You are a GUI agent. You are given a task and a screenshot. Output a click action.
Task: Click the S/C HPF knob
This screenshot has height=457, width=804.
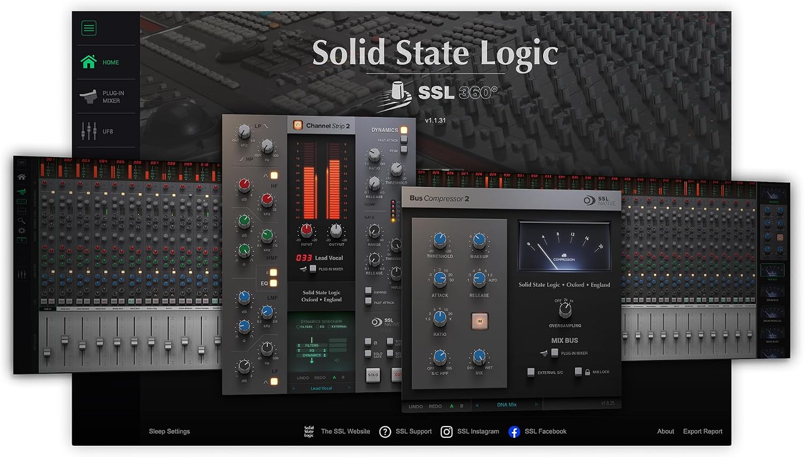pyautogui.click(x=440, y=357)
